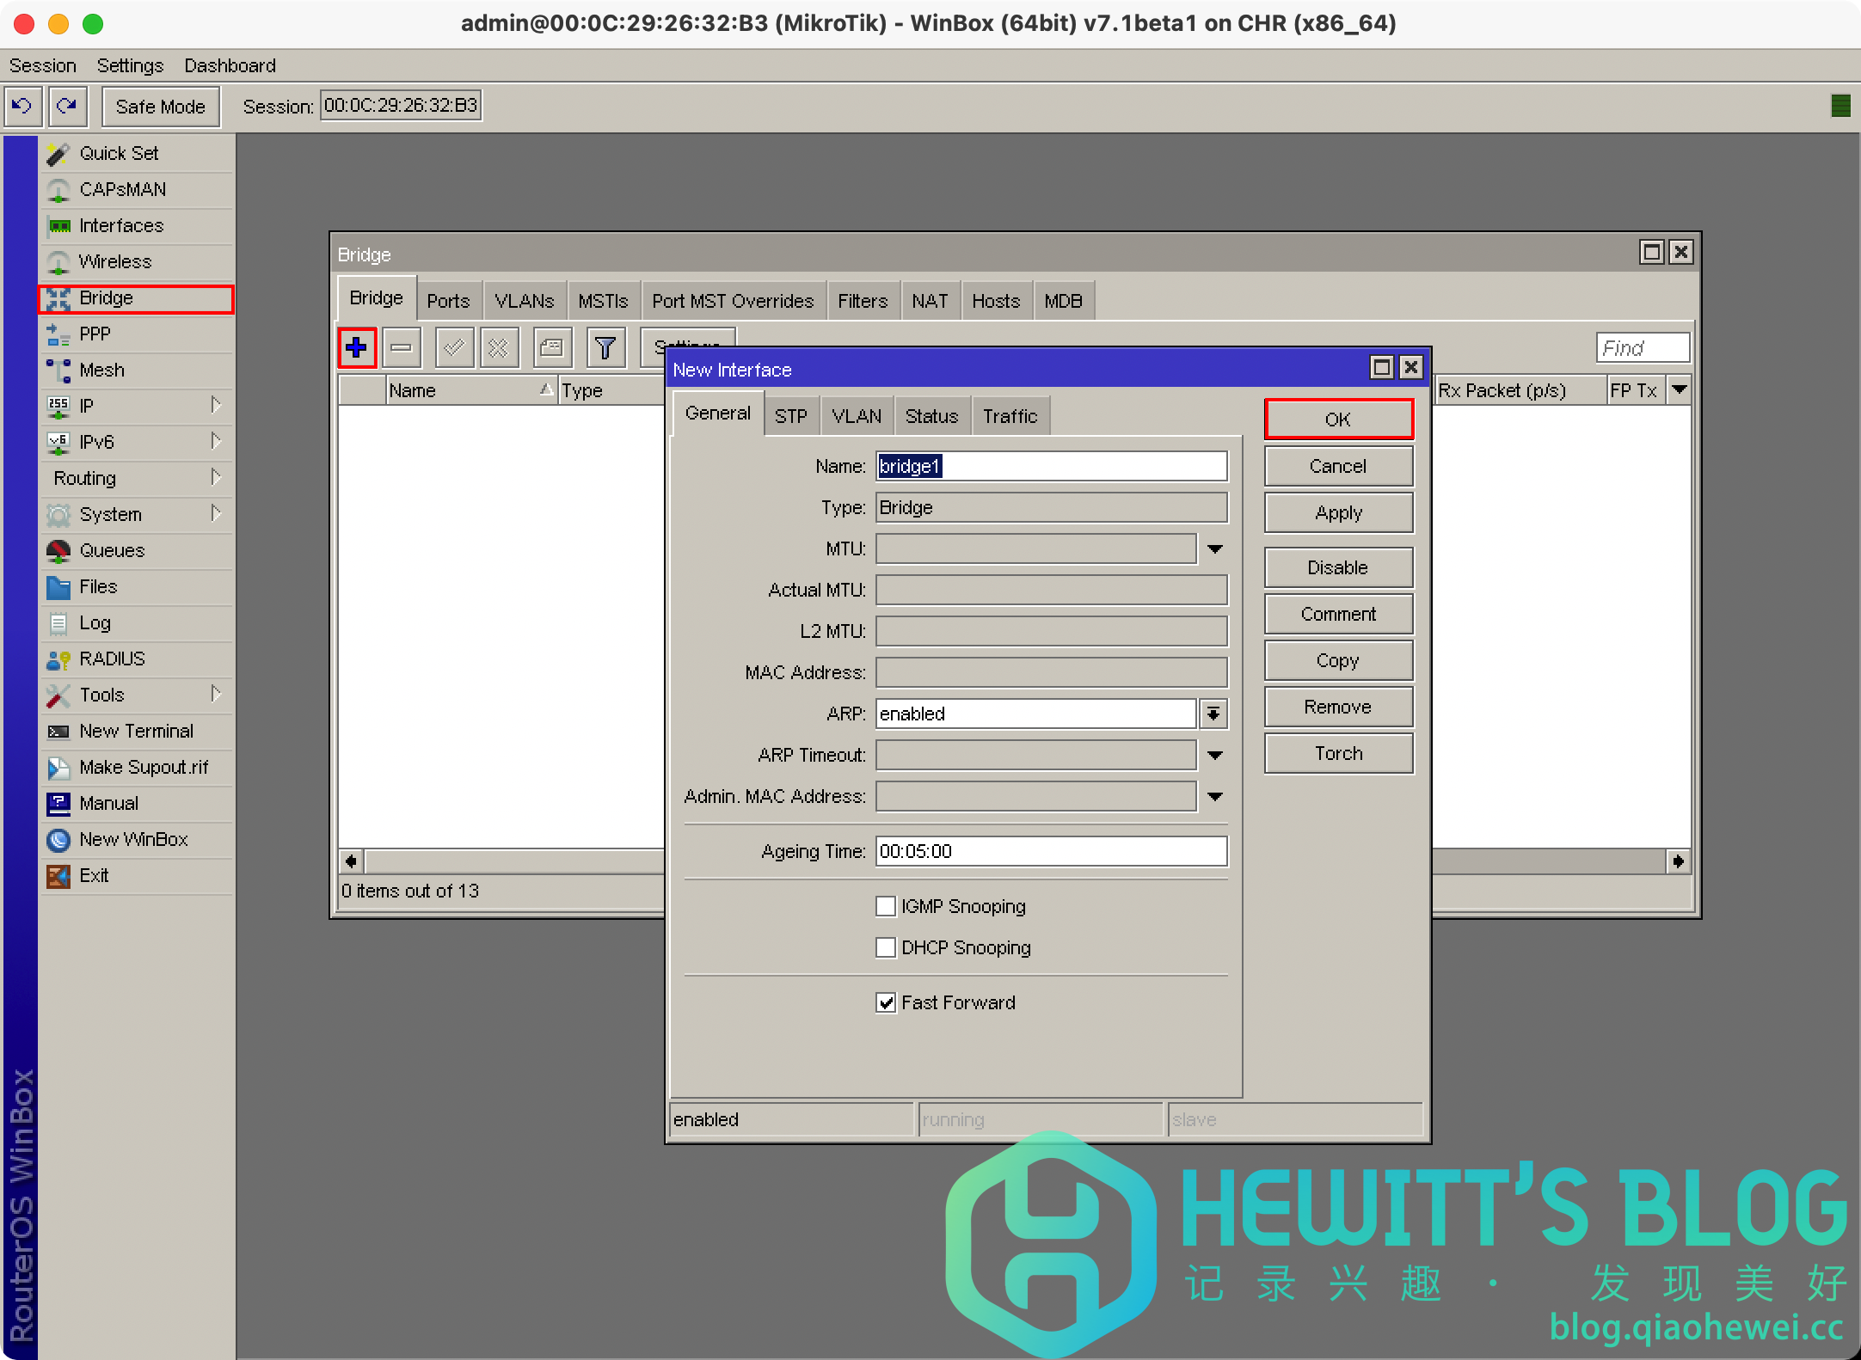
Task: Click the filter funnel icon in Bridge toolbar
Action: tap(605, 347)
